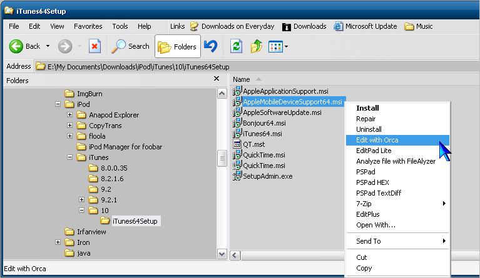Collapse the iTunes folder tree node
Viewport: 480px width, 278px height.
coord(70,157)
